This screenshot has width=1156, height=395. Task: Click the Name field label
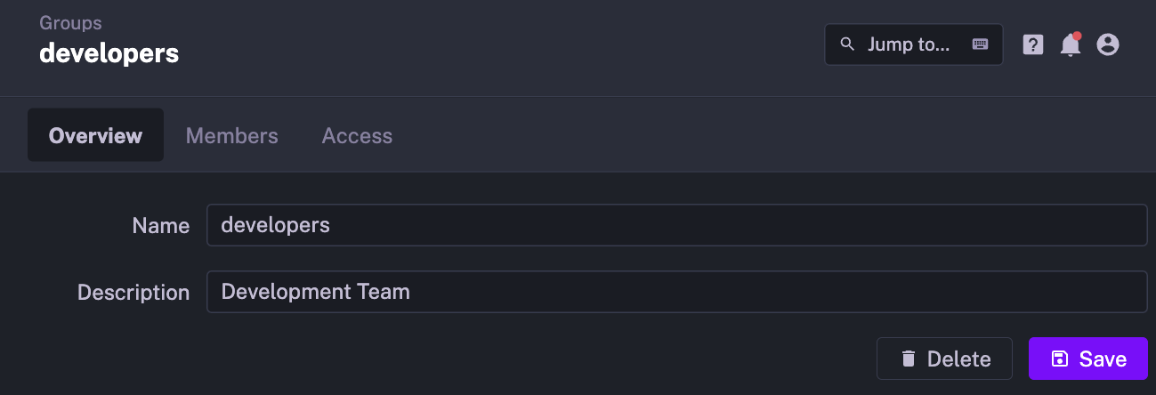tap(160, 226)
